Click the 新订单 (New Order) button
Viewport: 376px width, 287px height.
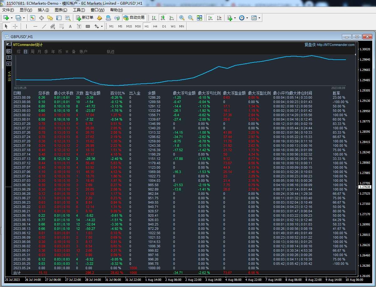pos(85,18)
